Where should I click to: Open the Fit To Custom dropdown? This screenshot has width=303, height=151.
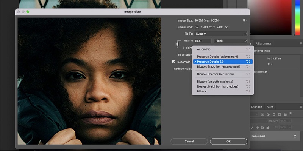point(221,34)
